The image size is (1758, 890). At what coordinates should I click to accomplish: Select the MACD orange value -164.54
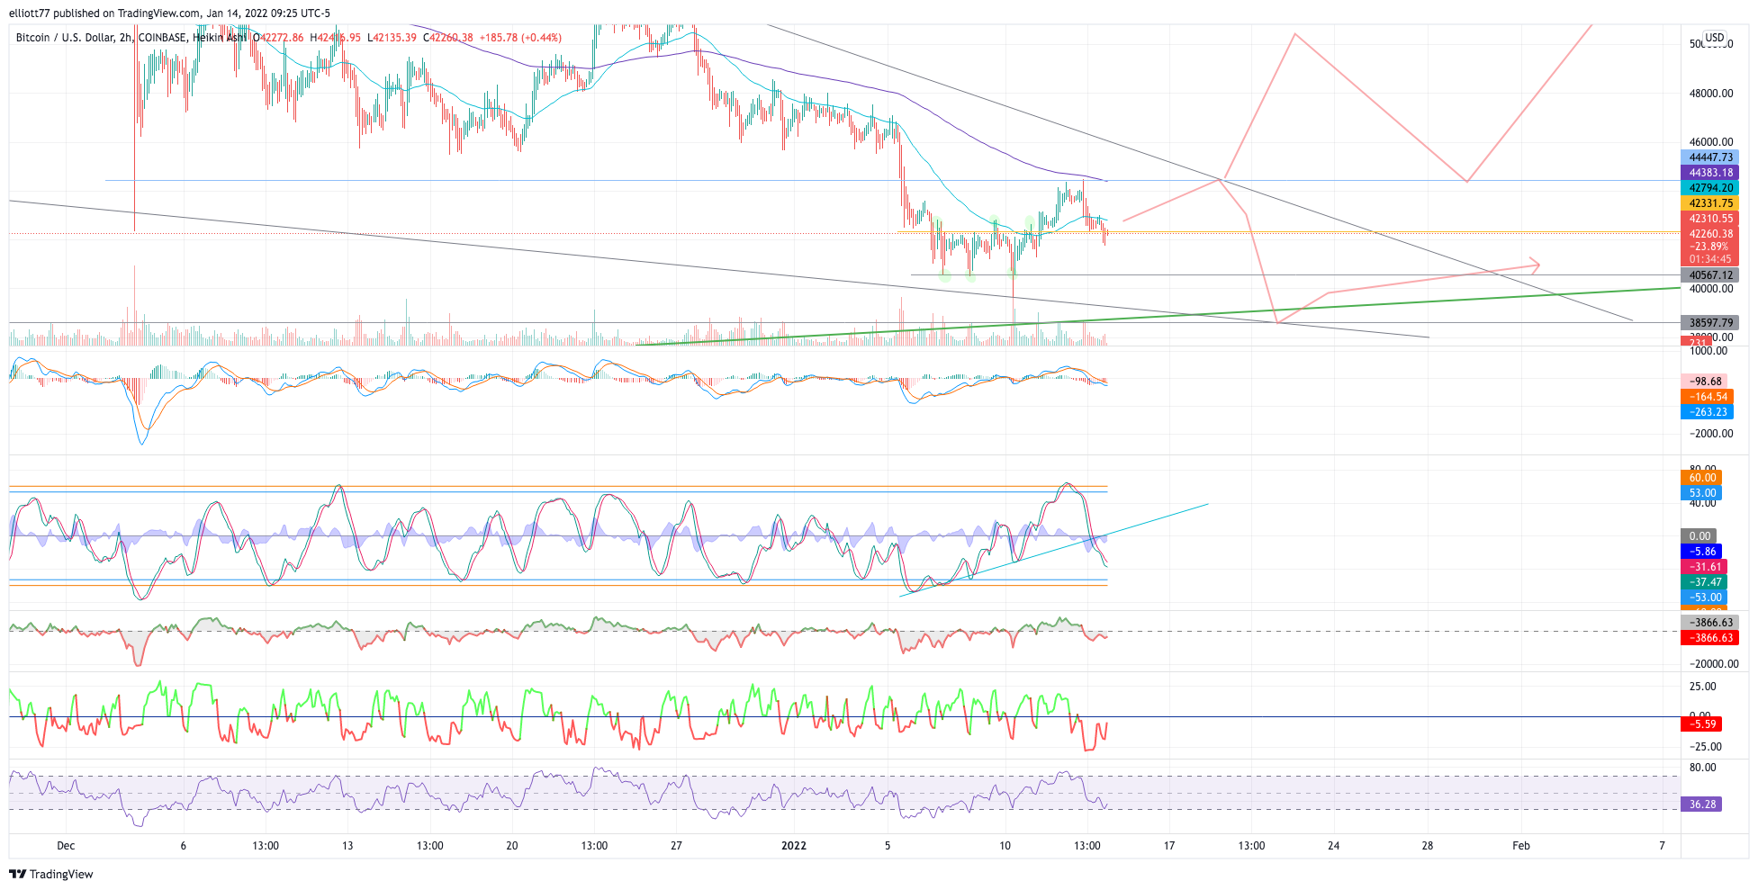point(1707,397)
